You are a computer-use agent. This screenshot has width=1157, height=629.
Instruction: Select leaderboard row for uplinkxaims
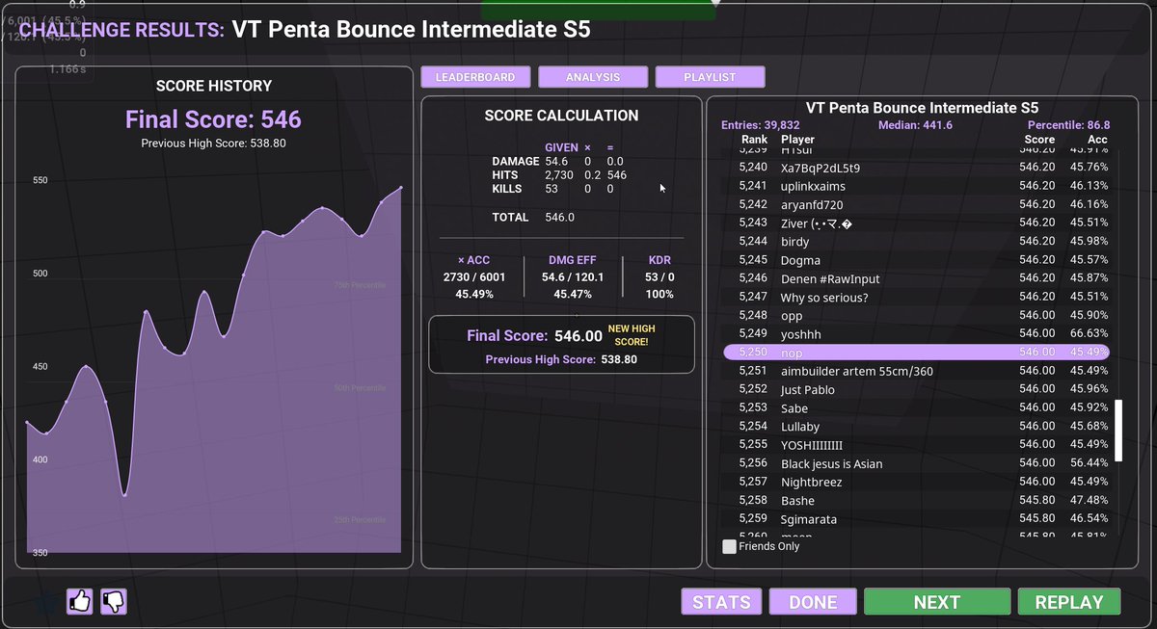[x=916, y=186]
